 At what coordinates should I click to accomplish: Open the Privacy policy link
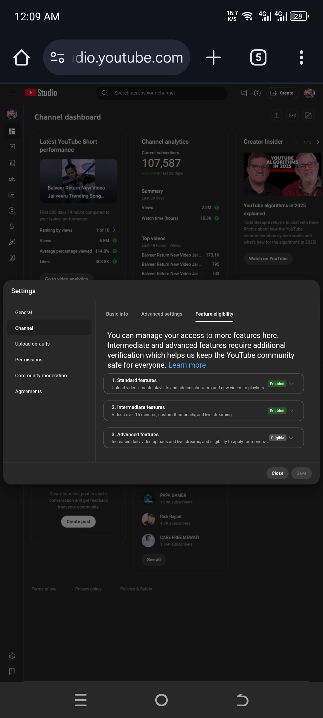(88, 589)
